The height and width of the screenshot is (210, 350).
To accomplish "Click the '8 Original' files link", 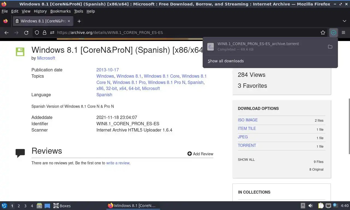I will pos(316,170).
